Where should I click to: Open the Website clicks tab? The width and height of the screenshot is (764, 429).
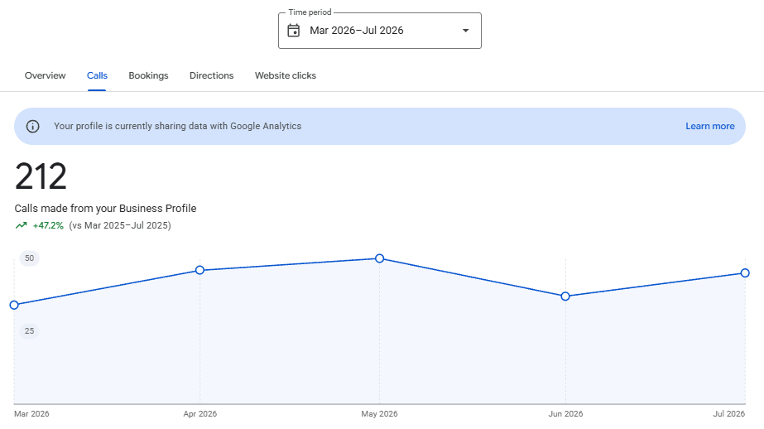tap(286, 75)
